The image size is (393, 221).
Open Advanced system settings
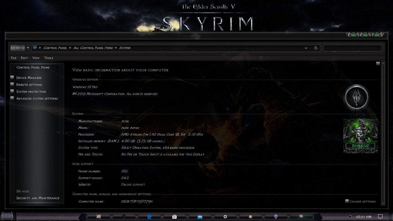tap(37, 98)
